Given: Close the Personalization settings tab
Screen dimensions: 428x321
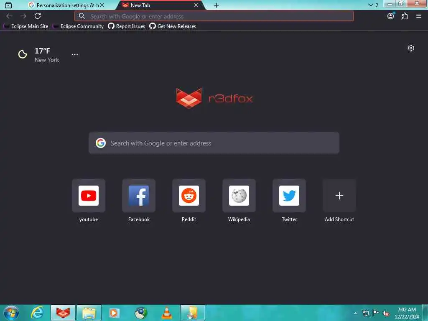Looking at the screenshot, I should tap(102, 5).
